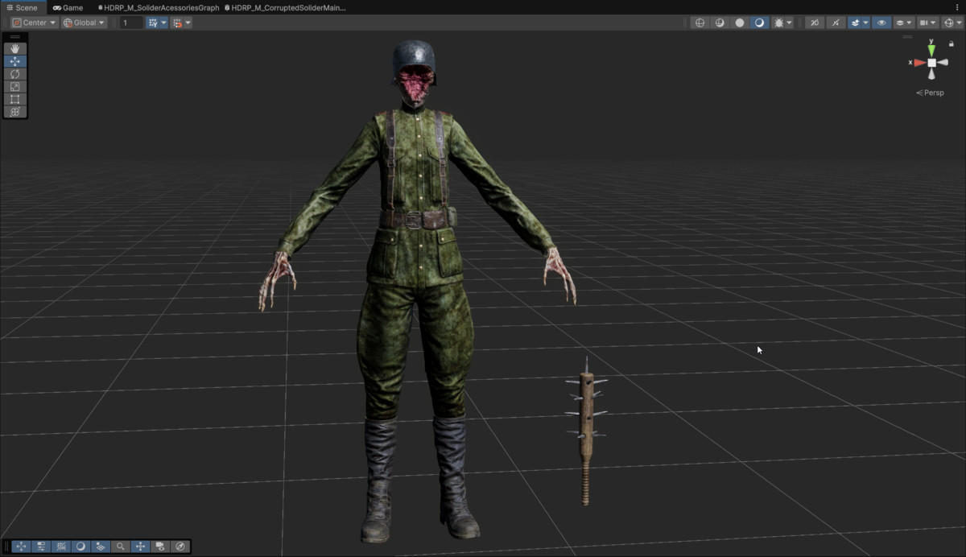Screen dimensions: 966x557
Task: Toggle hidden objects visibility eye
Action: (x=881, y=23)
